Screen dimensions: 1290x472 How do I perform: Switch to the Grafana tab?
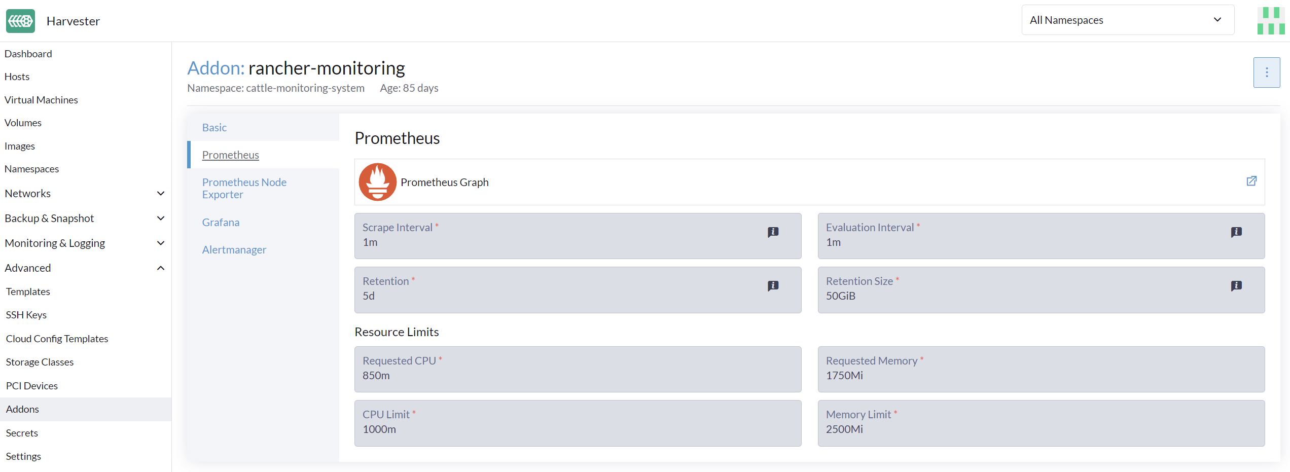pyautogui.click(x=221, y=222)
